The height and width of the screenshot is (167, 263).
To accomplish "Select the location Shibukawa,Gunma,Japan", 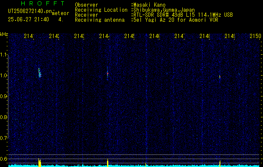I will pyautogui.click(x=164, y=10).
